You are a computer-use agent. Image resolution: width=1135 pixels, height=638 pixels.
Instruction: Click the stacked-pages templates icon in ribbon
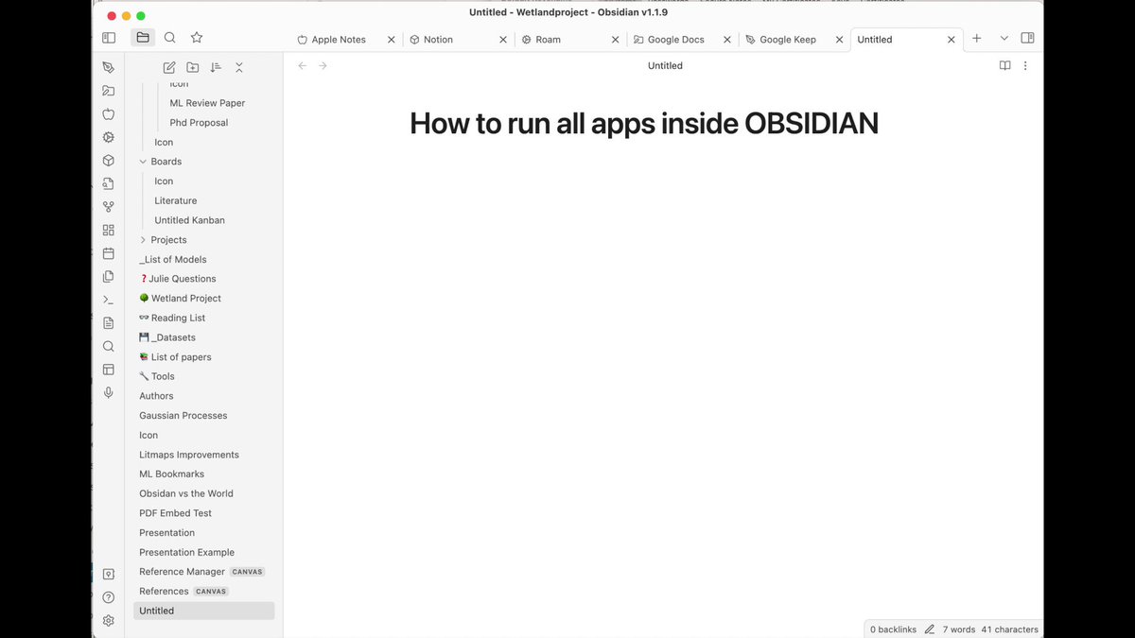(109, 277)
